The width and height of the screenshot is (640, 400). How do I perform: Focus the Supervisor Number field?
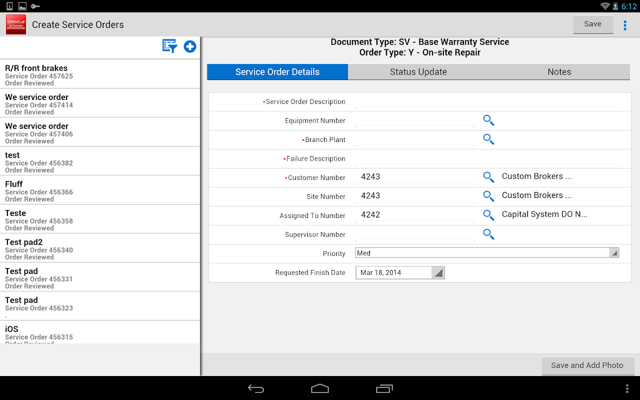[x=415, y=234]
